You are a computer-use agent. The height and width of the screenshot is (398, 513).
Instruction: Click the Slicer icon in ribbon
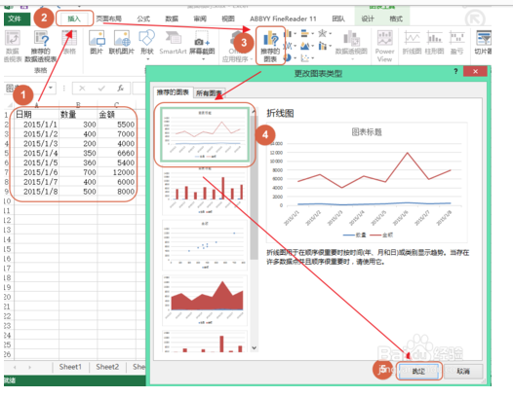(483, 43)
